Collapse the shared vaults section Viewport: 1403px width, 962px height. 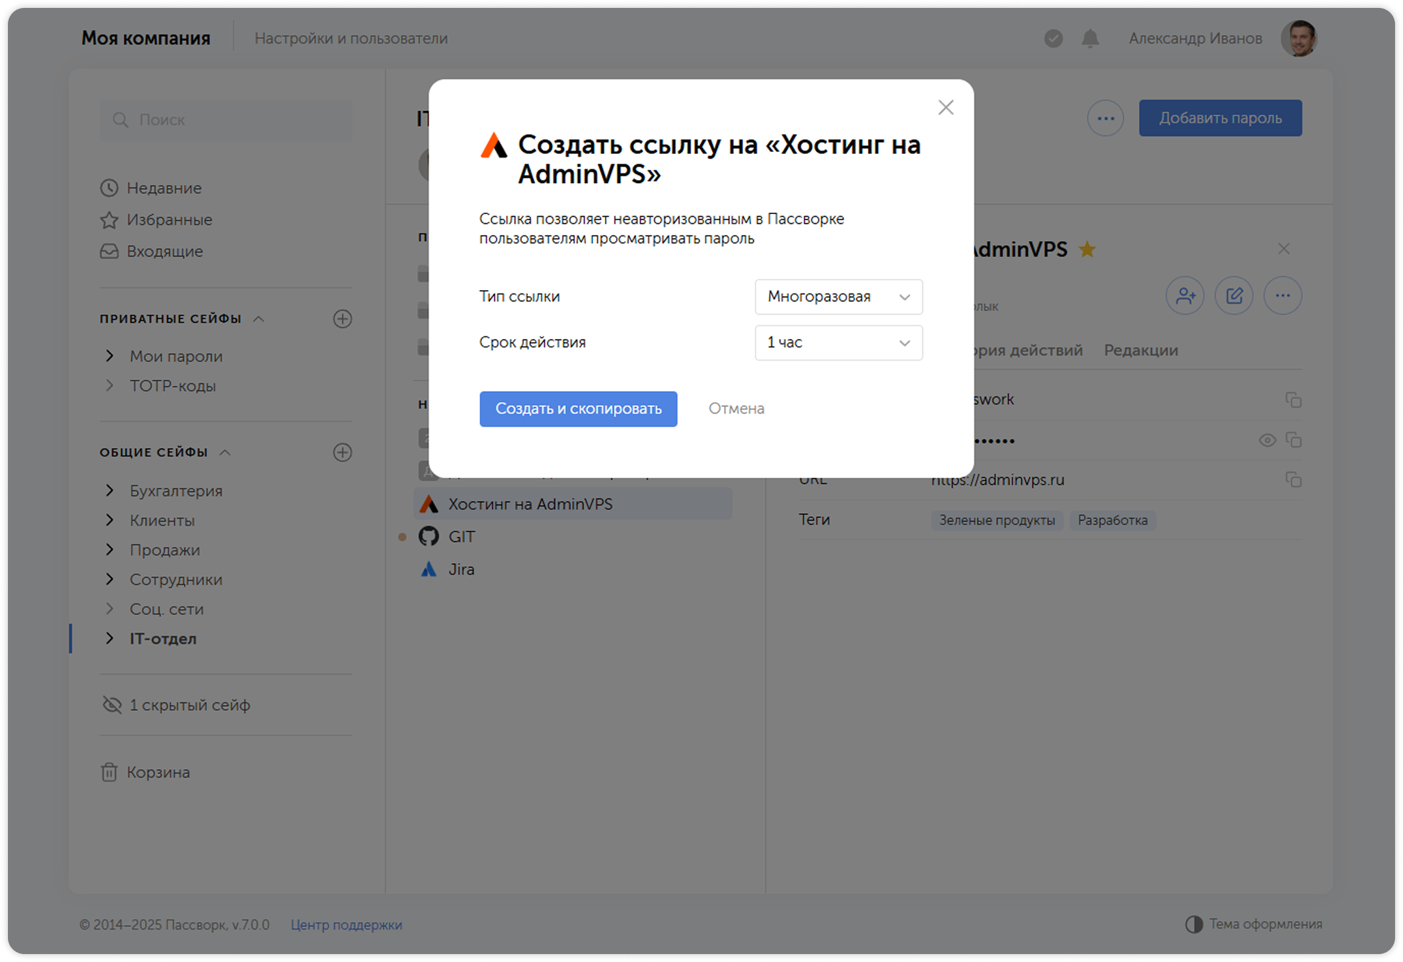point(225,453)
